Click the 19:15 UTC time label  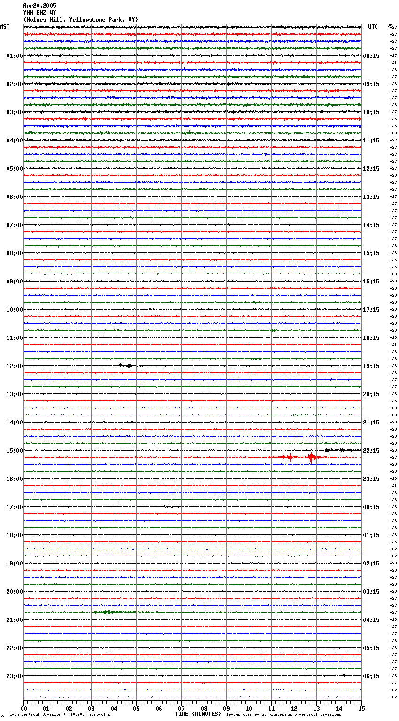pyautogui.click(x=371, y=366)
